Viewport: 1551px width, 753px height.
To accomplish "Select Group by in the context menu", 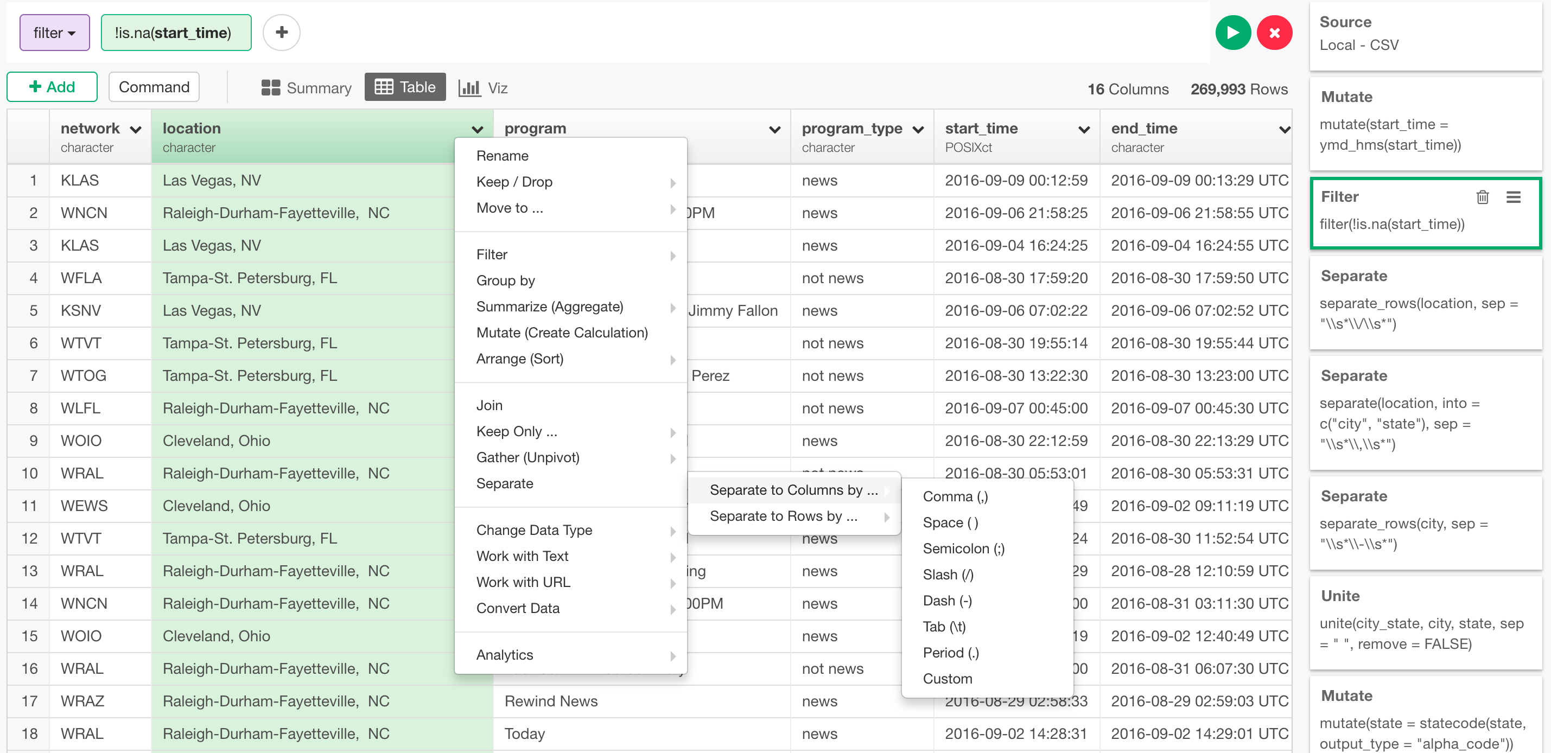I will [505, 280].
